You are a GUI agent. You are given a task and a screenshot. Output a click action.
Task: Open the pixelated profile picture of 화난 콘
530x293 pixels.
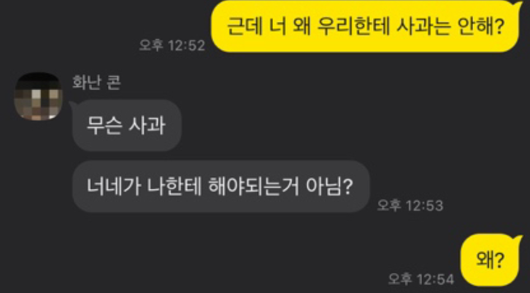[x=38, y=96]
